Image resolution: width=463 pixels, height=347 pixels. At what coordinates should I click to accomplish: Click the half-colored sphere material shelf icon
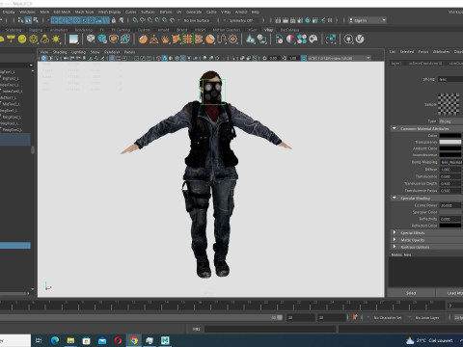[x=291, y=40]
